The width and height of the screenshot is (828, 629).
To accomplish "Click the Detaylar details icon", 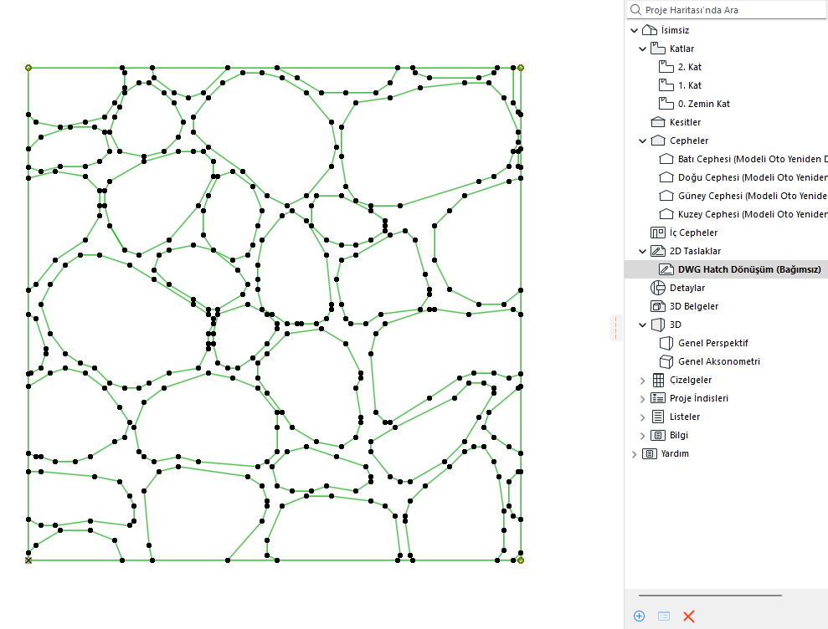I will tap(657, 288).
